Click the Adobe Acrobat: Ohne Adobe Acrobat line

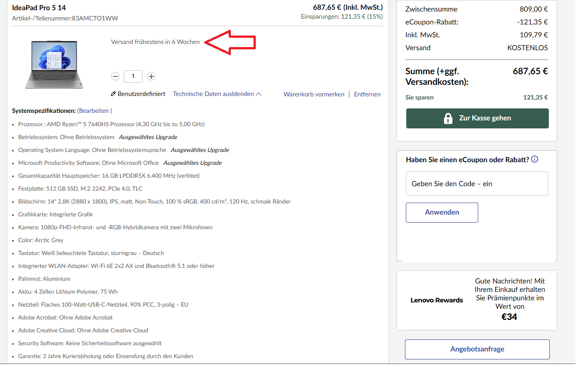pos(65,318)
